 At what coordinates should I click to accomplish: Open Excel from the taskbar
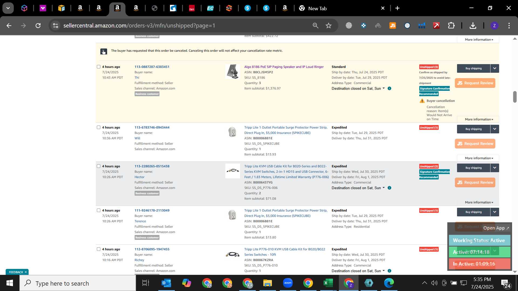(x=328, y=283)
